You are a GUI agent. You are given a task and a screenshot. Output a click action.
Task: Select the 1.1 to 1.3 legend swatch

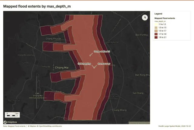coord(156,24)
